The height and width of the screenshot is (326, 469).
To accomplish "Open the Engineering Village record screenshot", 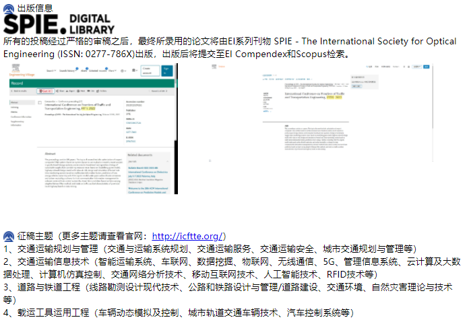I will pos(93,128).
